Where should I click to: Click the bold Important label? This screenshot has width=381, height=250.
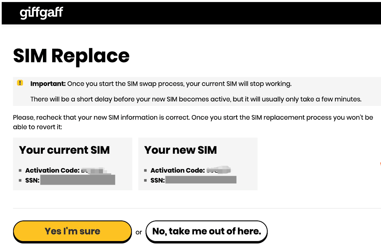point(48,84)
